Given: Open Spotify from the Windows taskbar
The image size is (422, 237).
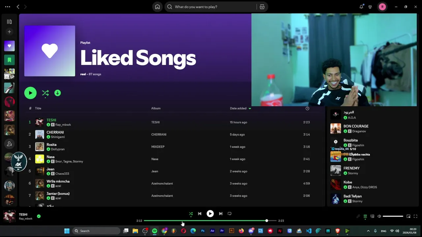Looking at the screenshot, I should pos(155,231).
